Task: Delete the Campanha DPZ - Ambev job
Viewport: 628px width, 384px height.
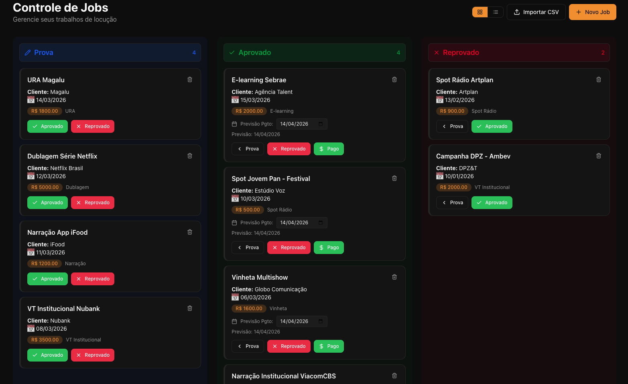Action: (598, 156)
